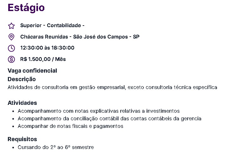This screenshot has height=155, width=241.
Task: Click the Requisitos section heading
Action: point(22,139)
